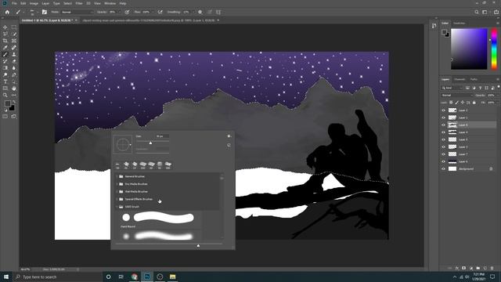The height and width of the screenshot is (282, 501).
Task: Select the Clone Stamp tool
Action: pos(14,54)
